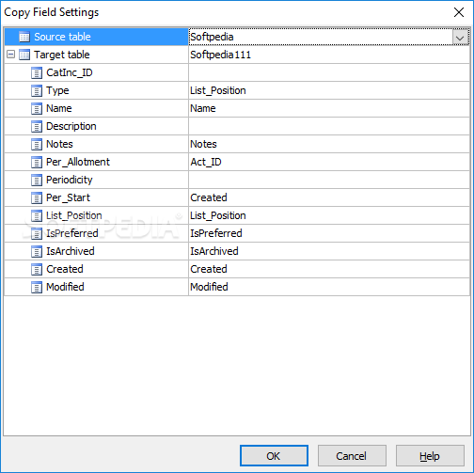Select the Target table label
This screenshot has height=473, width=474.
[62, 55]
